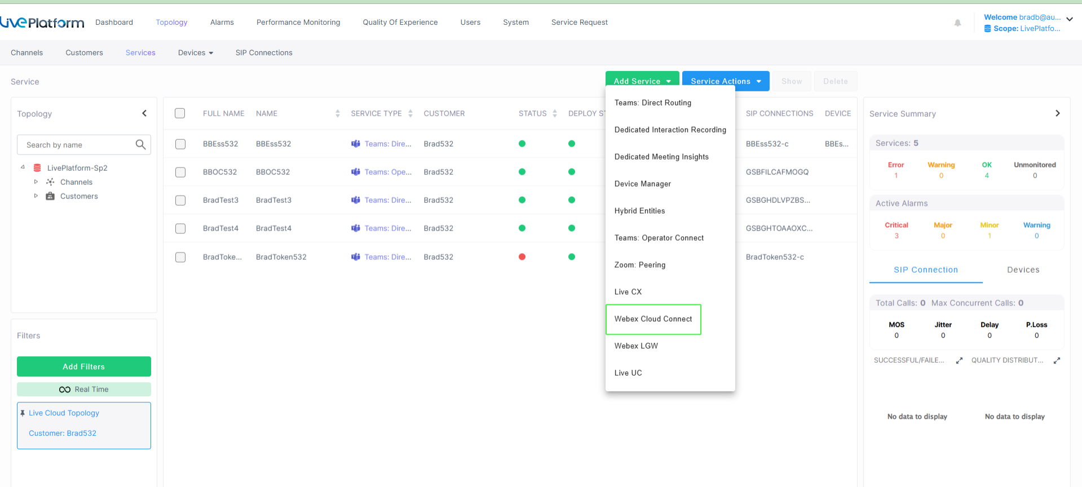The width and height of the screenshot is (1082, 487).
Task: Click the pin icon beside Live Cloud Topology
Action: click(x=23, y=413)
